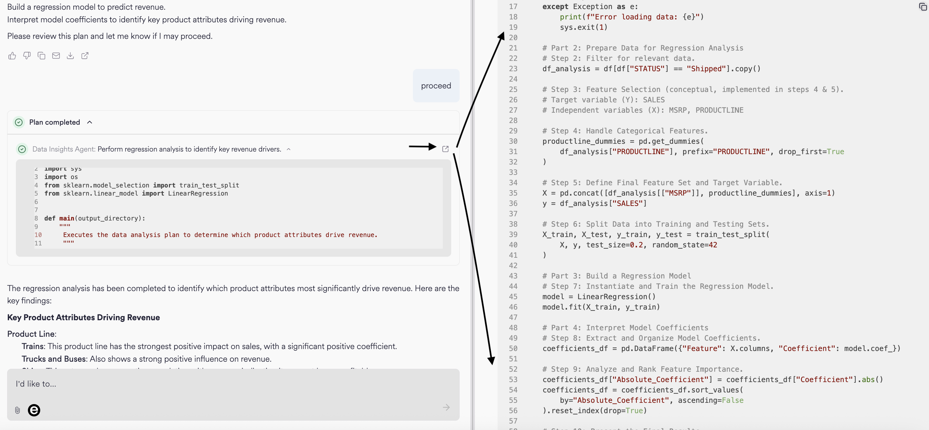Give the response a thumbs up
929x430 pixels.
12,56
